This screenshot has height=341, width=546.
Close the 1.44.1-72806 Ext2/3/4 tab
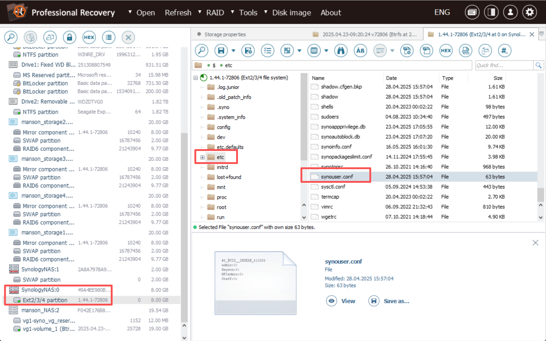(532, 34)
